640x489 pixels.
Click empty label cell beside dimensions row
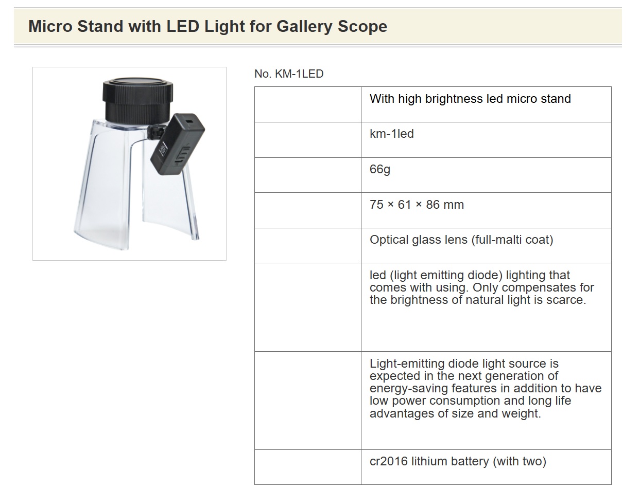tap(308, 210)
